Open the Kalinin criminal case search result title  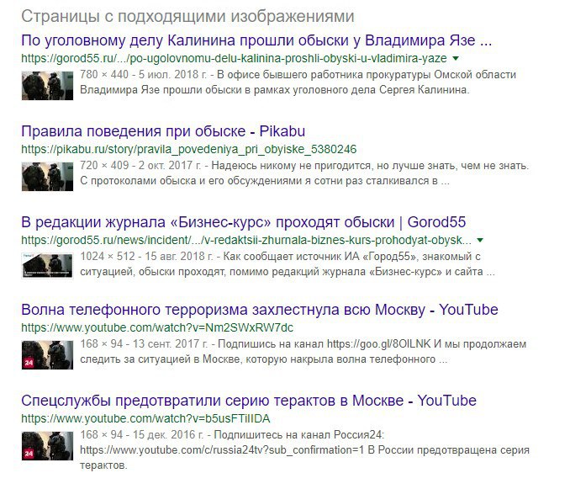coord(256,40)
